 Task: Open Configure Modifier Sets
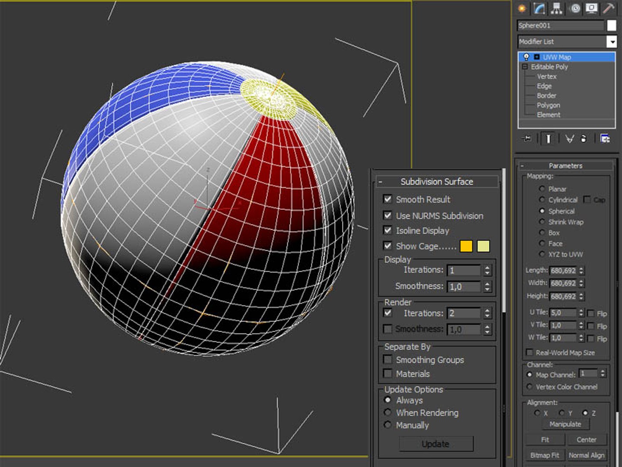(x=605, y=138)
